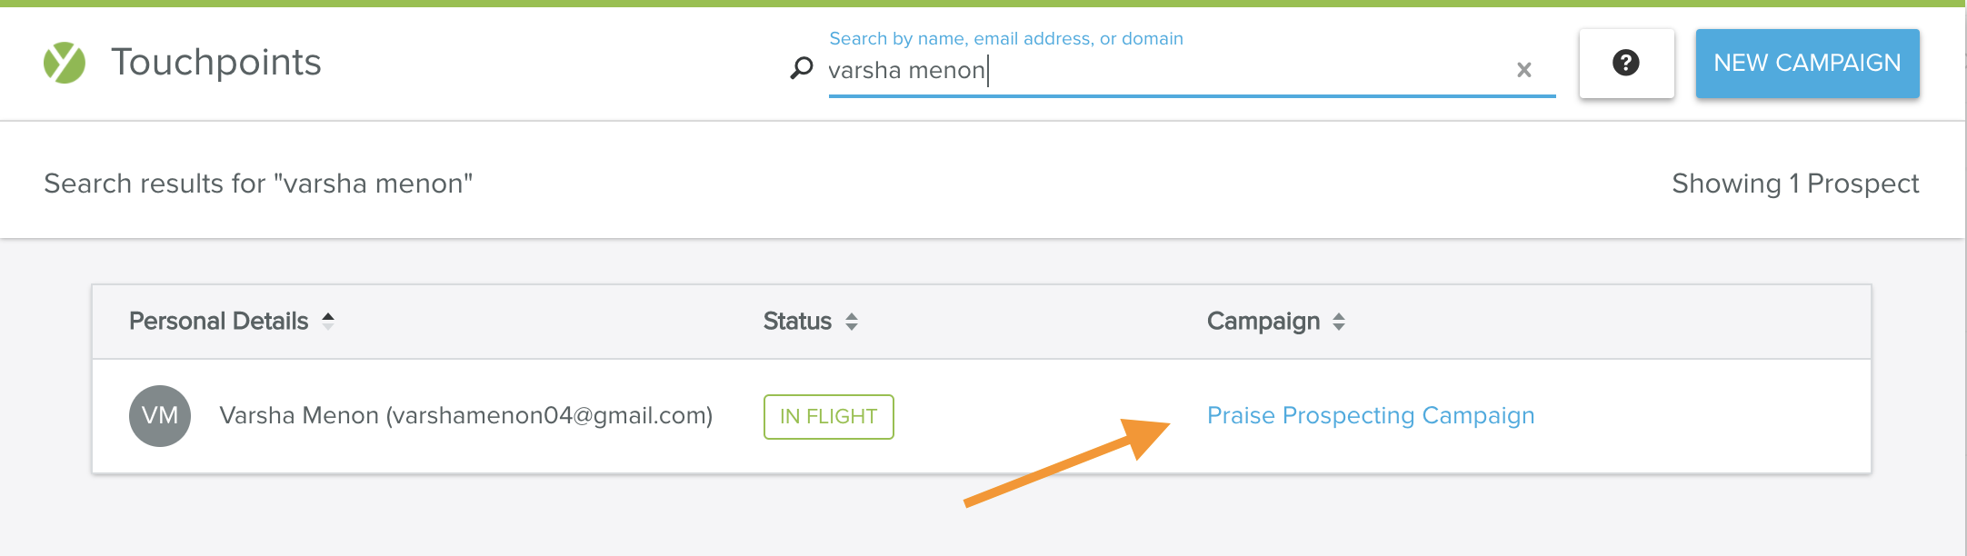The height and width of the screenshot is (556, 1967).
Task: Toggle the Personal Details sort arrow
Action: point(328,321)
